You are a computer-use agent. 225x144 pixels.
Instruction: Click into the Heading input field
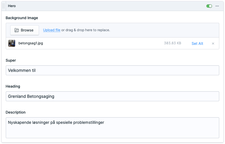pos(112,96)
